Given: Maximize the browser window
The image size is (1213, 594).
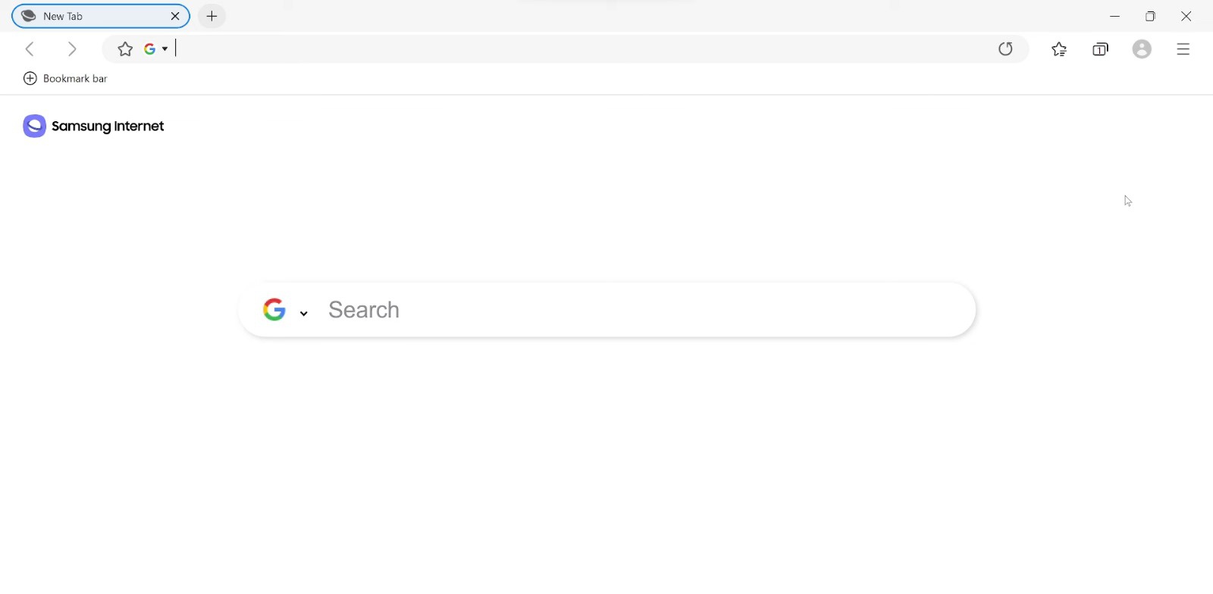Looking at the screenshot, I should 1150,16.
